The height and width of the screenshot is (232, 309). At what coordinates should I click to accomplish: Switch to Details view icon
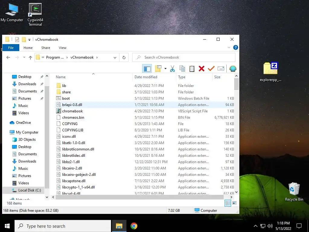click(x=228, y=203)
